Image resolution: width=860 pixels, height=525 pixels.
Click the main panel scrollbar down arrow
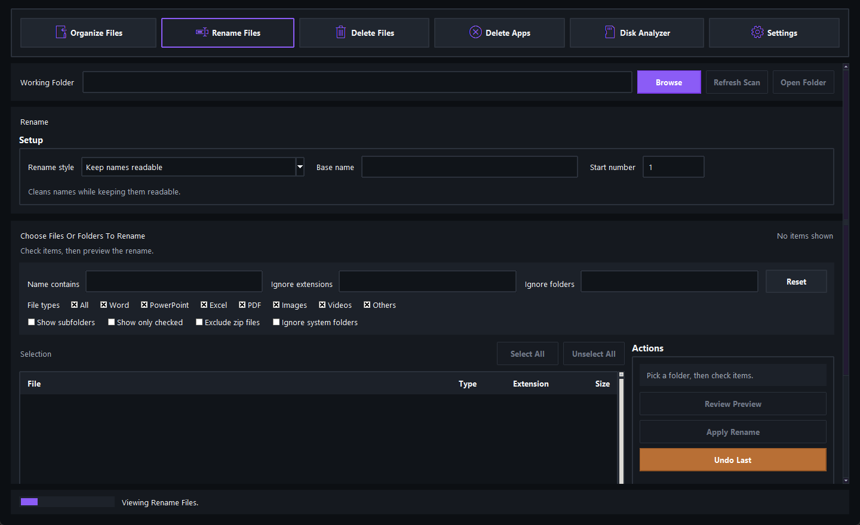click(x=846, y=480)
